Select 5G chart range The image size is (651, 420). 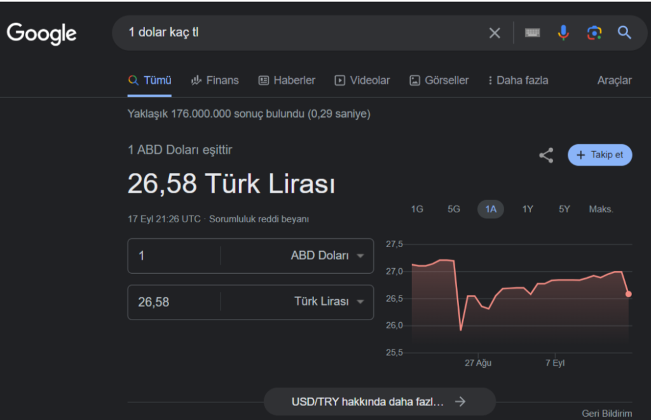(454, 209)
